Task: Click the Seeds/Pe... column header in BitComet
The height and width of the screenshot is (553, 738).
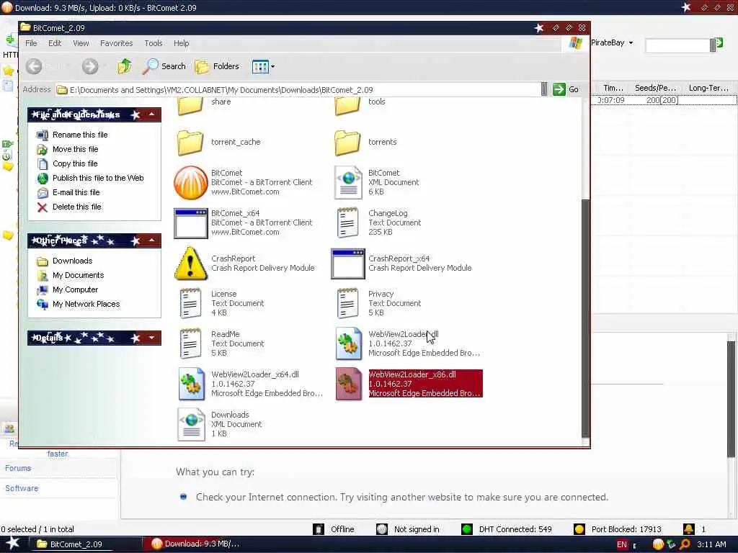Action: point(655,88)
